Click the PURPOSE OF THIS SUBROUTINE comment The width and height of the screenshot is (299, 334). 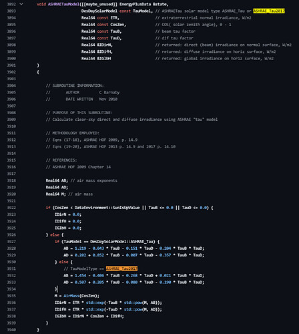click(79, 113)
